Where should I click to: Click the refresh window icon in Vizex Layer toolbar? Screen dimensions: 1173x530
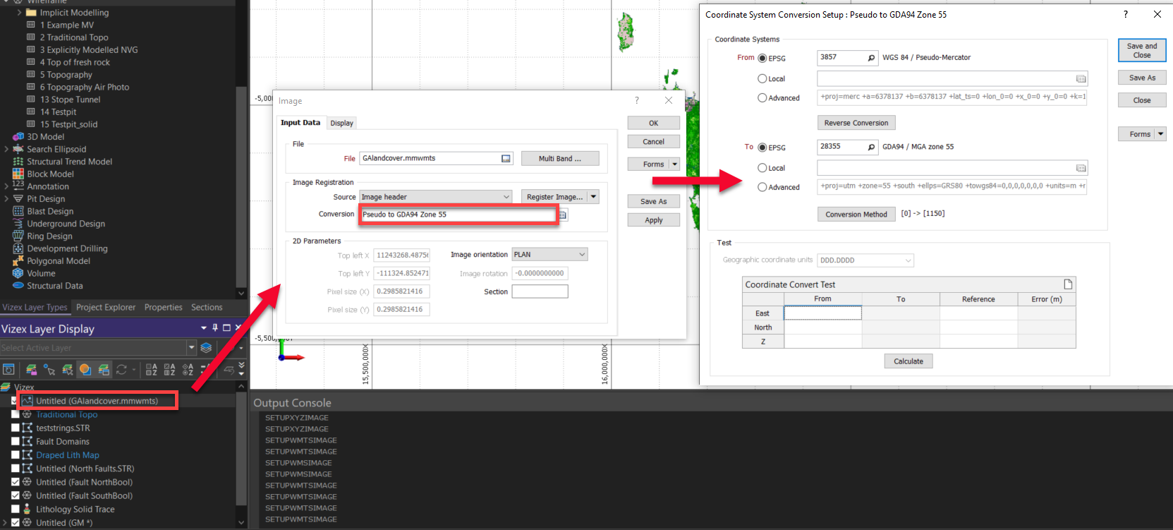[x=8, y=369]
